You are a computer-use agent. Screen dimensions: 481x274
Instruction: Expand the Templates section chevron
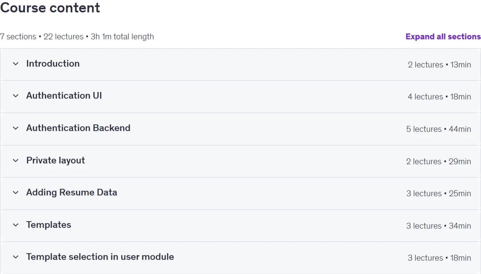tap(16, 225)
